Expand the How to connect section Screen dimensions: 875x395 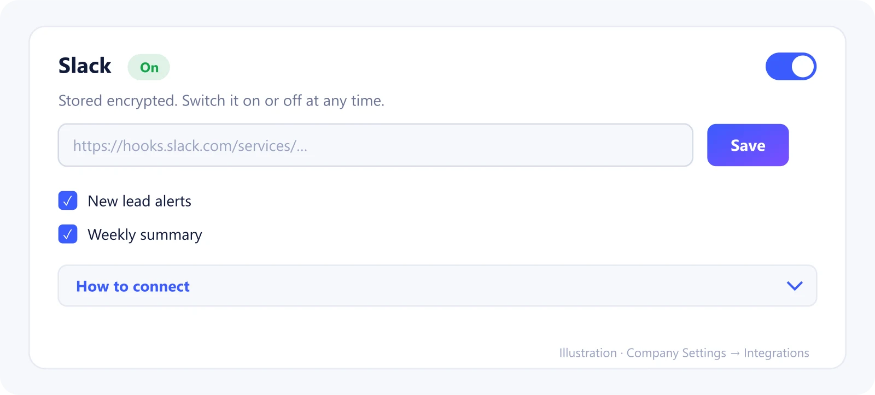[x=437, y=286]
